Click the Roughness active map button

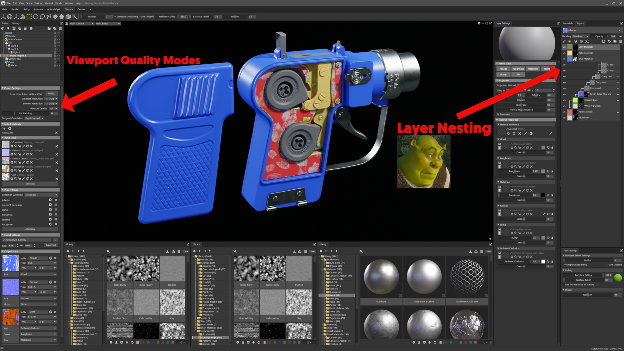[x=518, y=69]
